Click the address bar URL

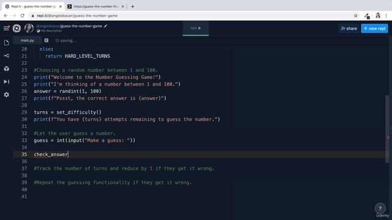(x=77, y=15)
